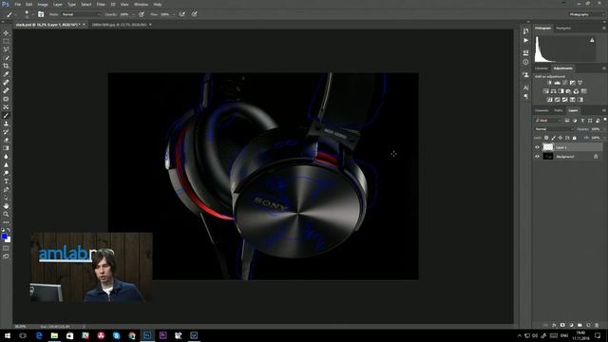Add Vibrance adjustment
608x342 pixels.
point(580,83)
